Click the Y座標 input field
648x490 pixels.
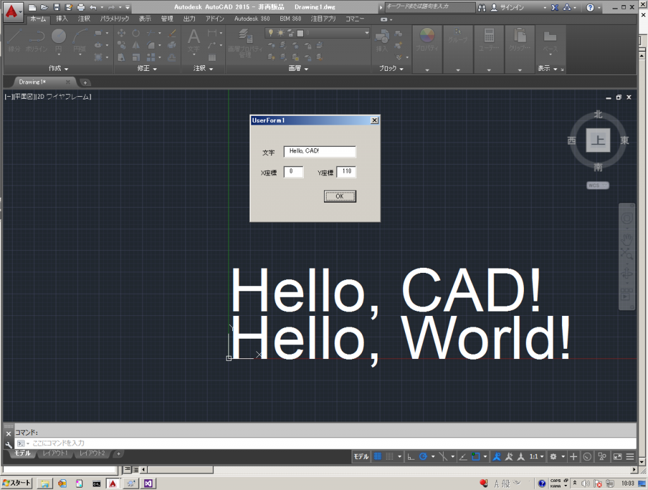pyautogui.click(x=346, y=172)
